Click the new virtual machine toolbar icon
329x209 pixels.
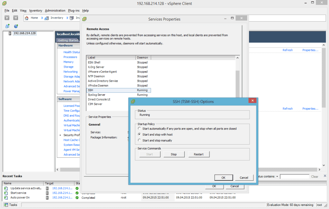click(x=8, y=26)
